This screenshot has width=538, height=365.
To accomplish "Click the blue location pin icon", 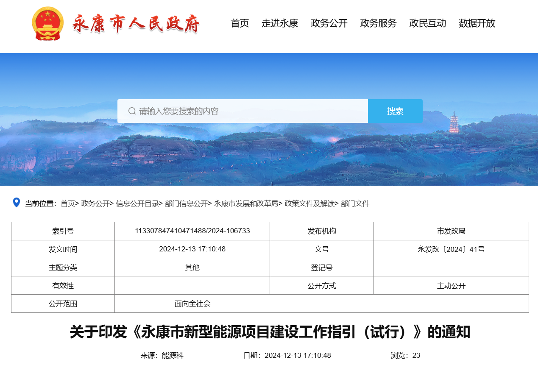I will point(17,203).
